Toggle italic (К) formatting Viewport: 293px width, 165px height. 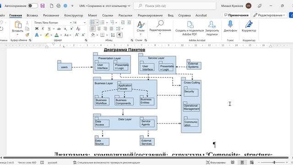(43, 29)
